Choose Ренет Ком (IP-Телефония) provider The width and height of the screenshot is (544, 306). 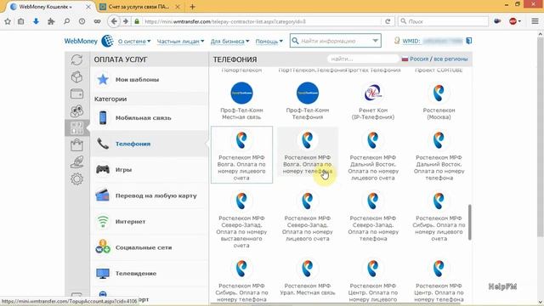coord(373,101)
